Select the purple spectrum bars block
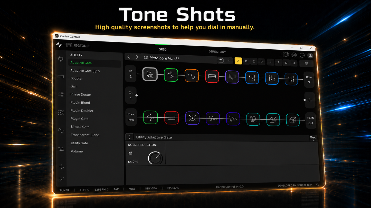The height and width of the screenshot is (208, 371). 232,77
